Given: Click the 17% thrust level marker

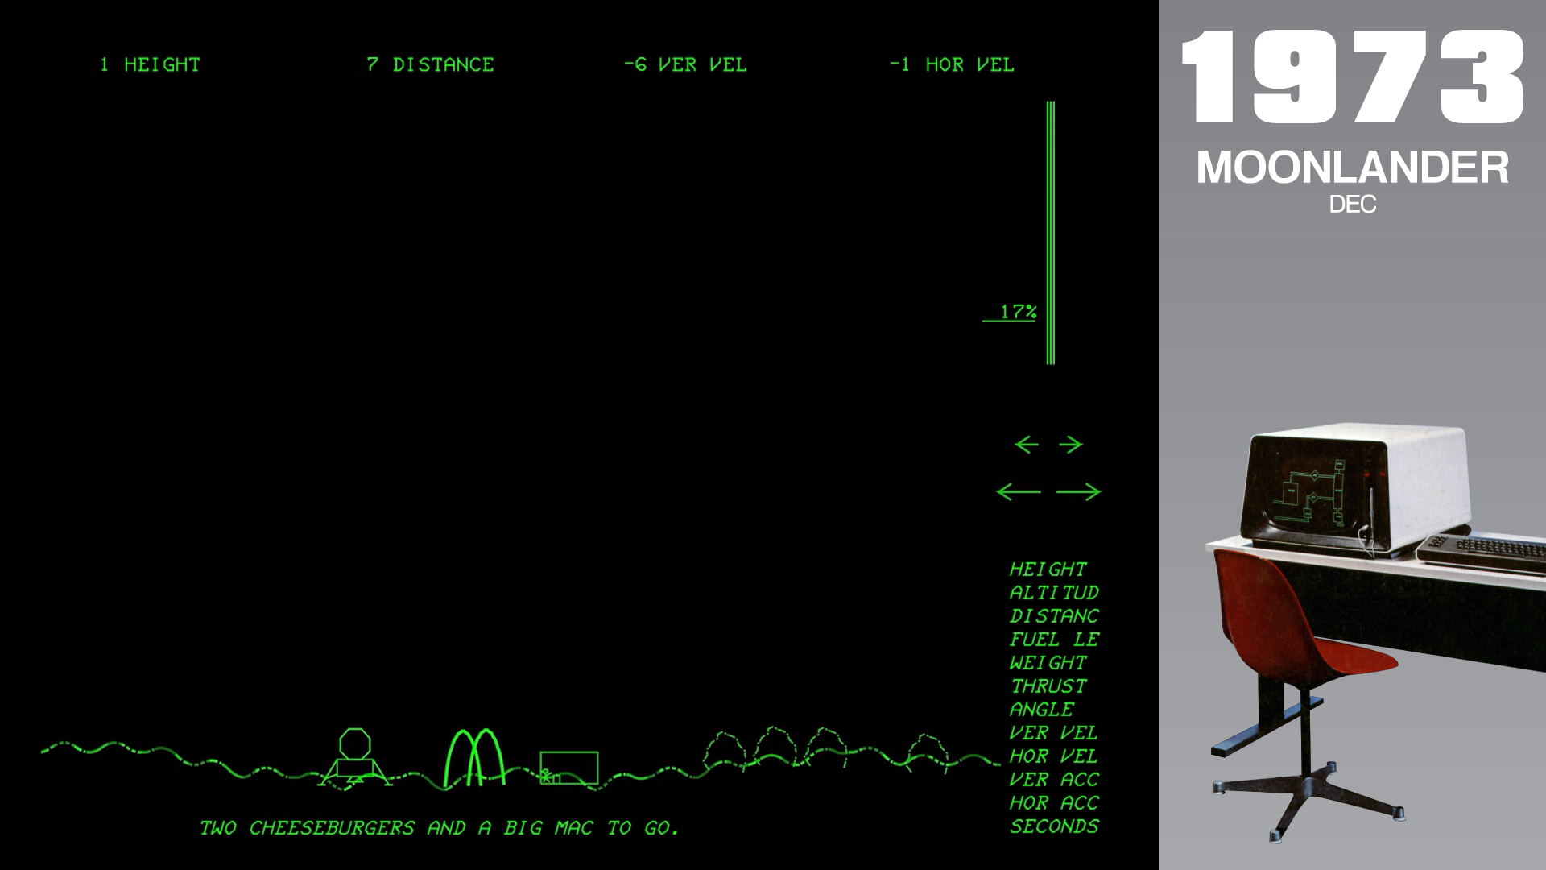Looking at the screenshot, I should pos(1010,313).
